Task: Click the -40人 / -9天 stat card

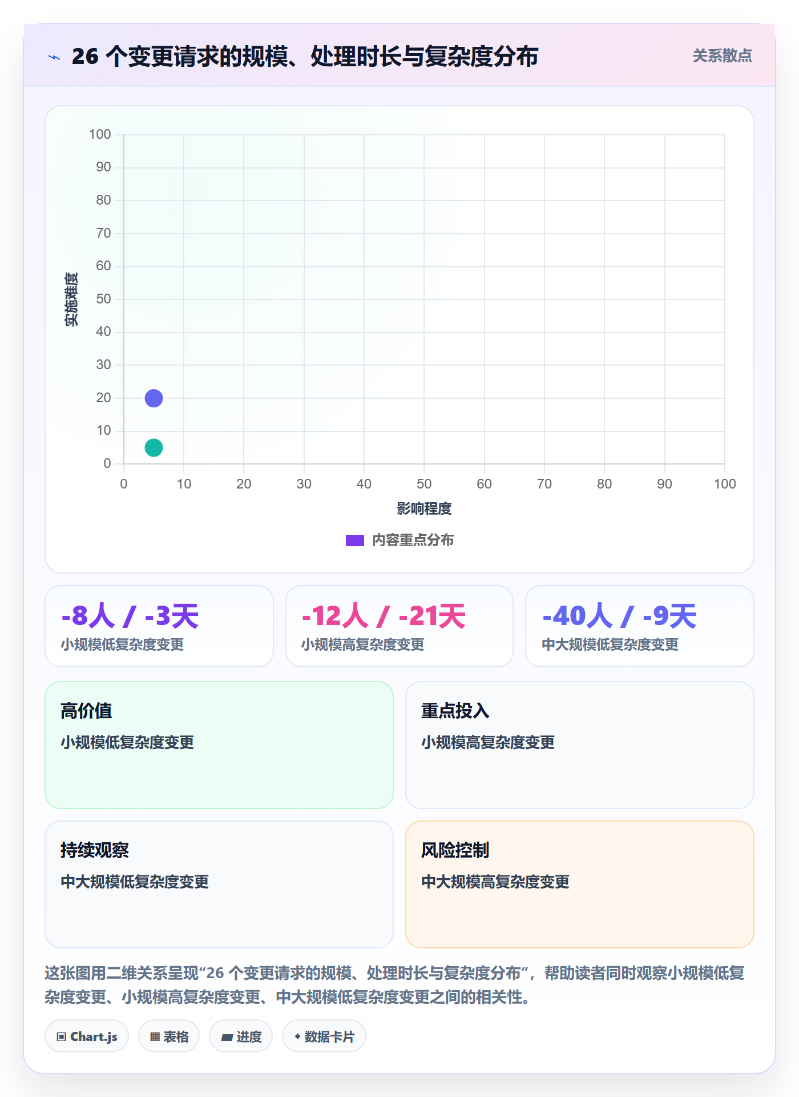Action: pyautogui.click(x=640, y=626)
